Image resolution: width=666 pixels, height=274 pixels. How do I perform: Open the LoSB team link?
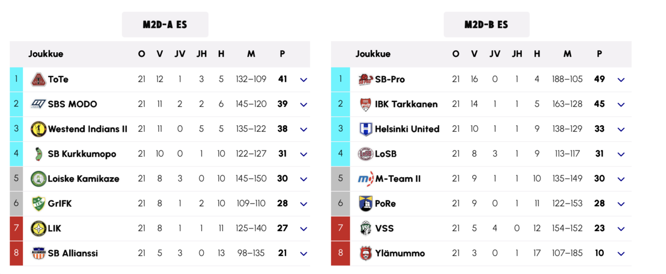[x=386, y=154]
